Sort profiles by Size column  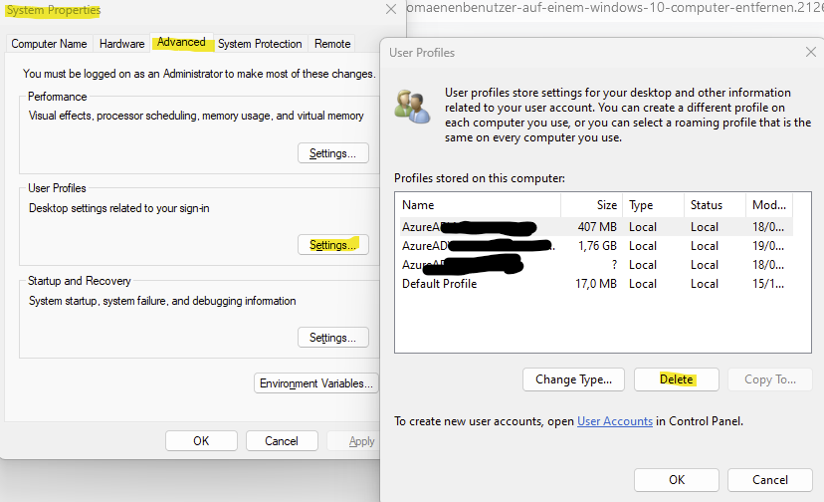coord(592,205)
